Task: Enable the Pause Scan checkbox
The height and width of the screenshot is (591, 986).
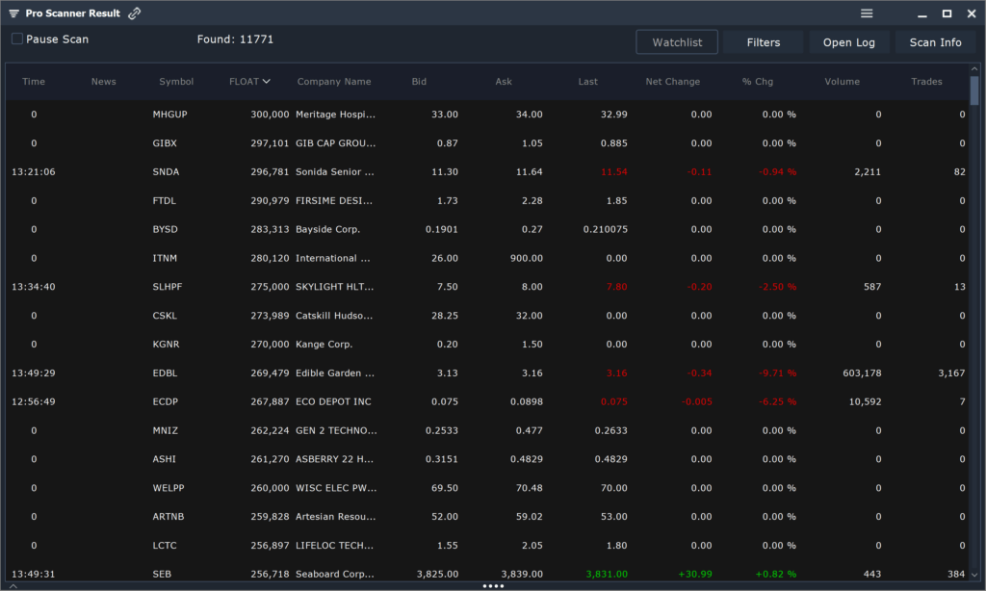Action: 14,39
